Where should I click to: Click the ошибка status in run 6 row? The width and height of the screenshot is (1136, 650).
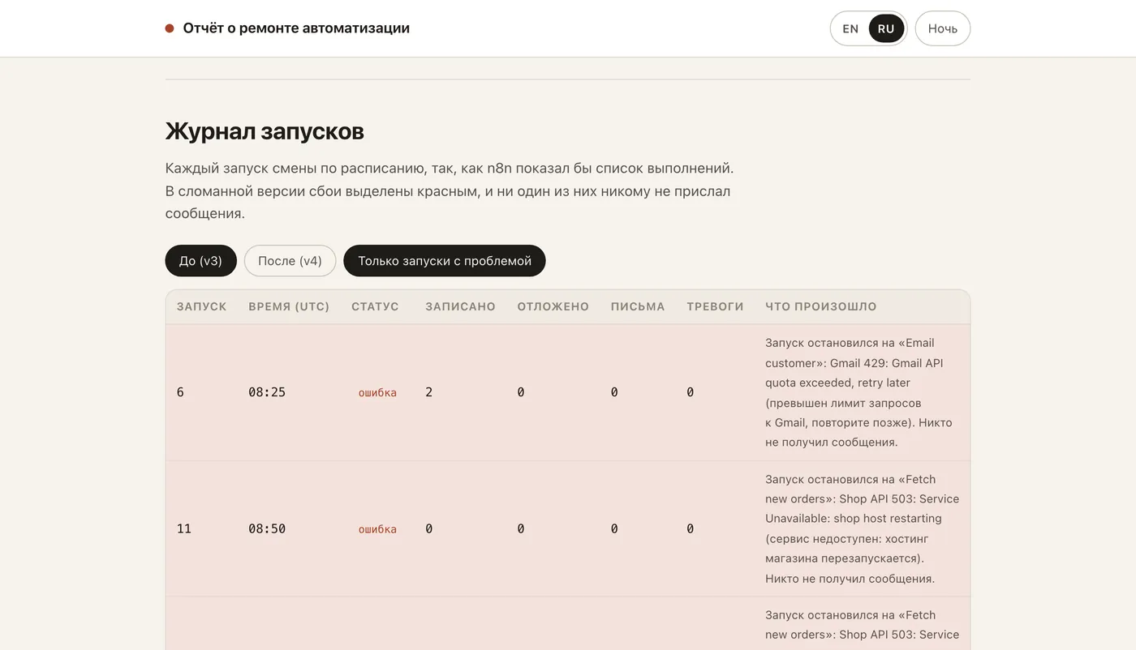click(x=377, y=393)
